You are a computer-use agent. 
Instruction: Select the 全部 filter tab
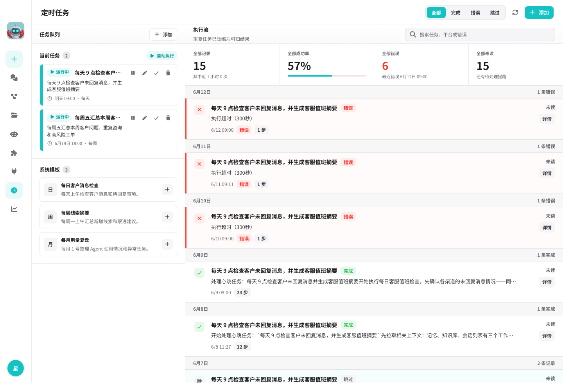(x=436, y=13)
